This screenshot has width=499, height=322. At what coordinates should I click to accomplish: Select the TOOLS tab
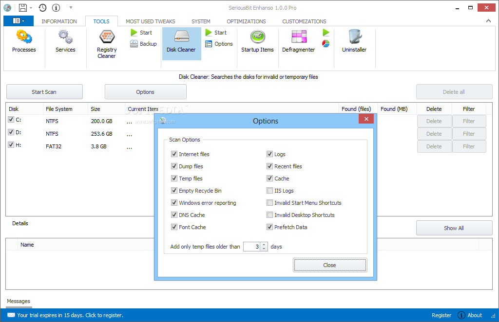pos(101,21)
